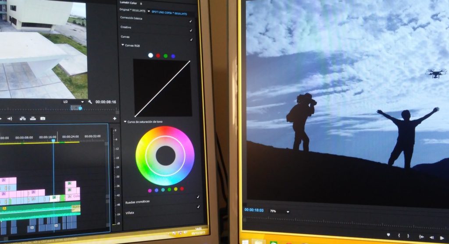The width and height of the screenshot is (449, 244).
Task: Click the yellow hue saturation preset dot
Action: click(x=175, y=189)
